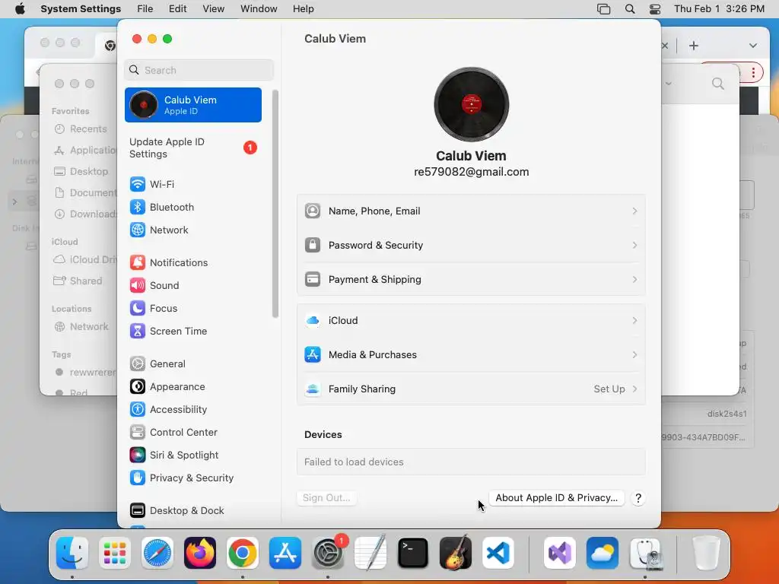Click the help question mark button
This screenshot has height=584, width=779.
click(x=638, y=498)
